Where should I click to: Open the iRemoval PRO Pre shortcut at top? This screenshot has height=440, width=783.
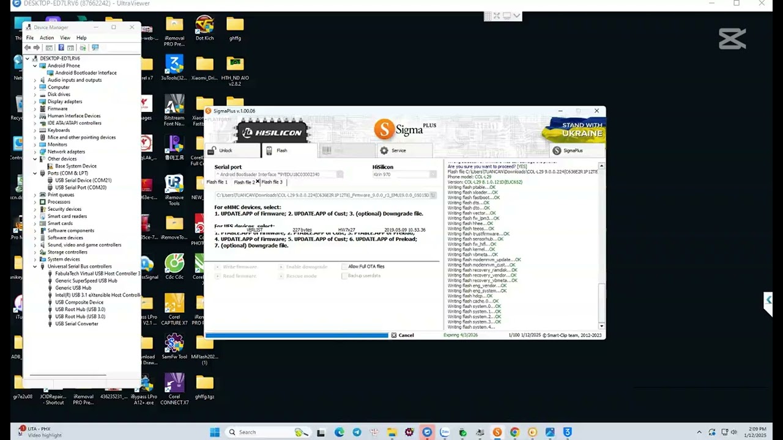[x=174, y=32]
